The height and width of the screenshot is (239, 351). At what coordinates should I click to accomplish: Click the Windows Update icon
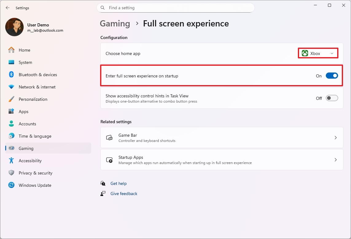[x=11, y=185]
